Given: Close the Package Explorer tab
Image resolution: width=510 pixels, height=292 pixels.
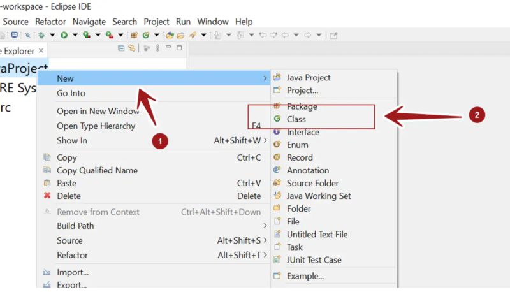Looking at the screenshot, I should click(41, 50).
